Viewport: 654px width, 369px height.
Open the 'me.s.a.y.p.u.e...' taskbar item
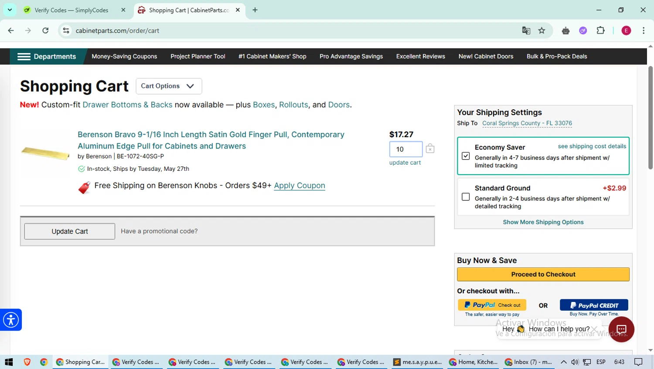(x=417, y=362)
